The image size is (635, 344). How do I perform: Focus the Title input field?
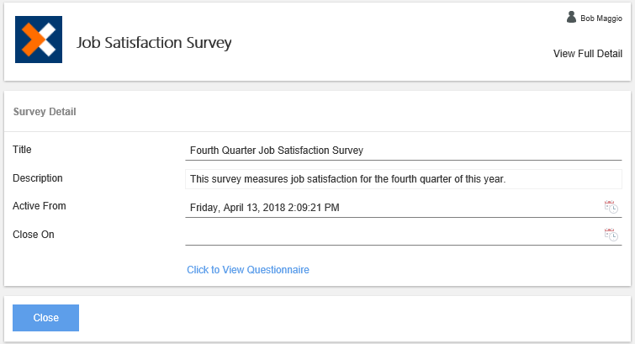[x=404, y=151]
